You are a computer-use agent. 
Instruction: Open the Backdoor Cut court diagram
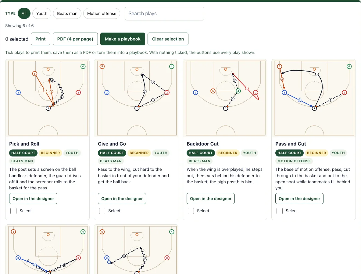pos(226,98)
